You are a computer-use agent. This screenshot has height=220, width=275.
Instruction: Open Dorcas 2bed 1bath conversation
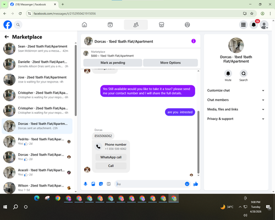point(37,157)
